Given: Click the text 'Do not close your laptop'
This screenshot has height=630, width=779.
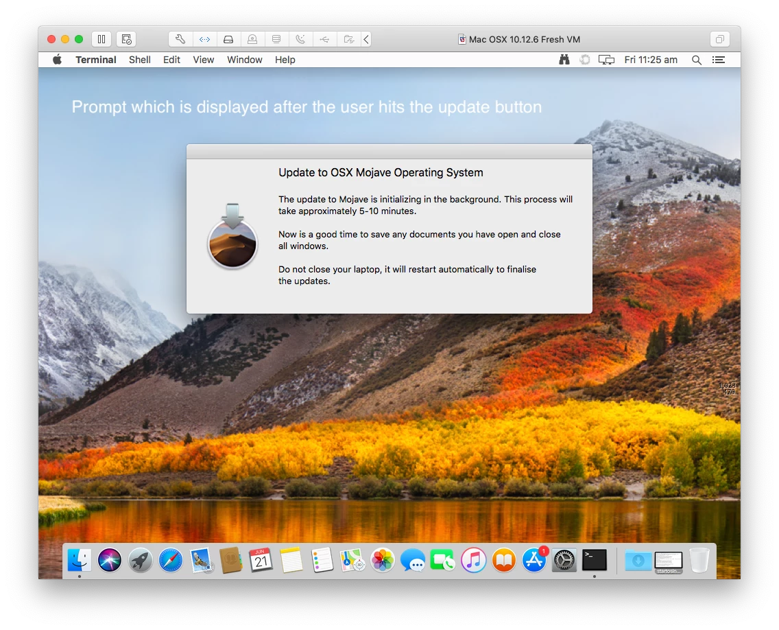Looking at the screenshot, I should click(329, 270).
